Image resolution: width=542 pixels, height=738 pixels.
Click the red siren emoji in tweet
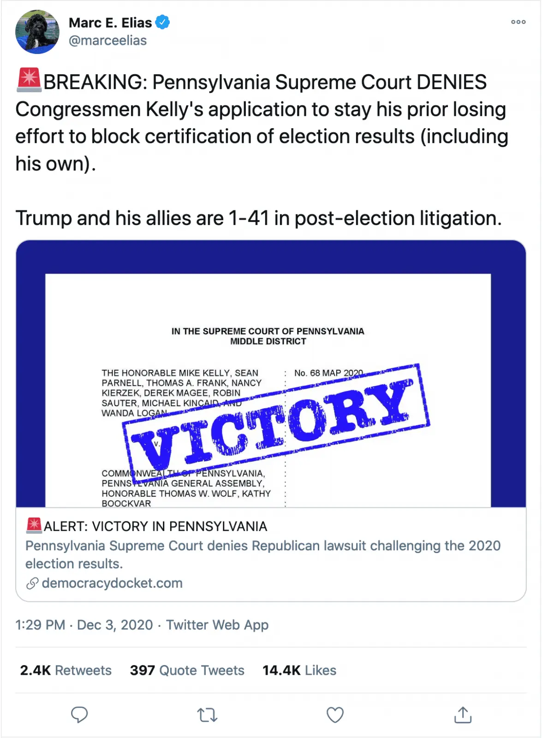point(29,80)
